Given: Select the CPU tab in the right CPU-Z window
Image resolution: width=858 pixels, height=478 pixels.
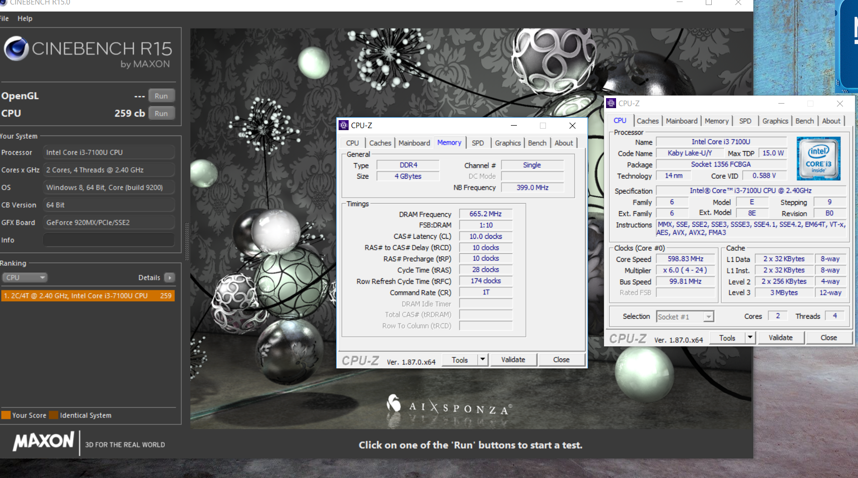Looking at the screenshot, I should point(620,121).
